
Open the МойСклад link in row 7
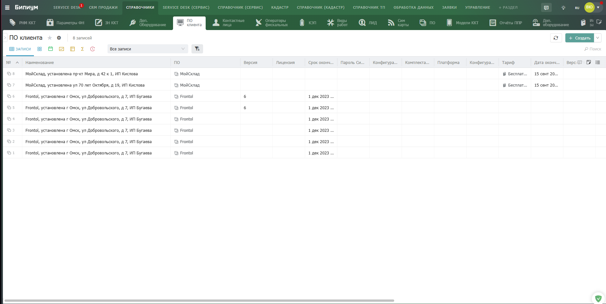tap(190, 85)
